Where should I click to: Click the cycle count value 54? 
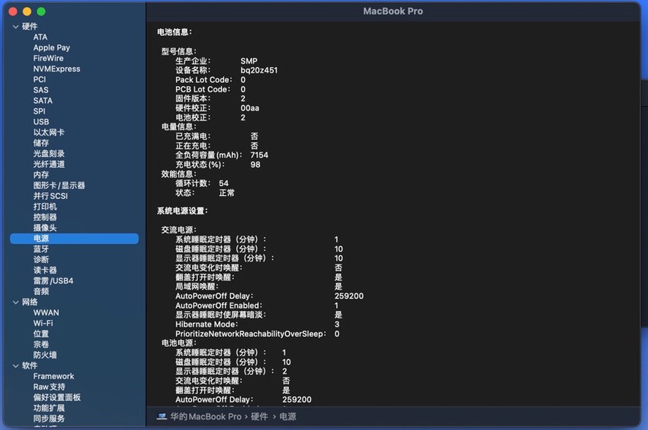[223, 183]
